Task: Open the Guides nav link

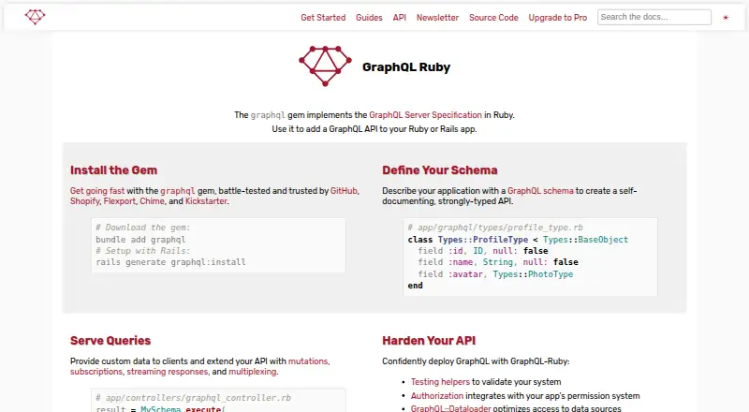Action: click(369, 18)
